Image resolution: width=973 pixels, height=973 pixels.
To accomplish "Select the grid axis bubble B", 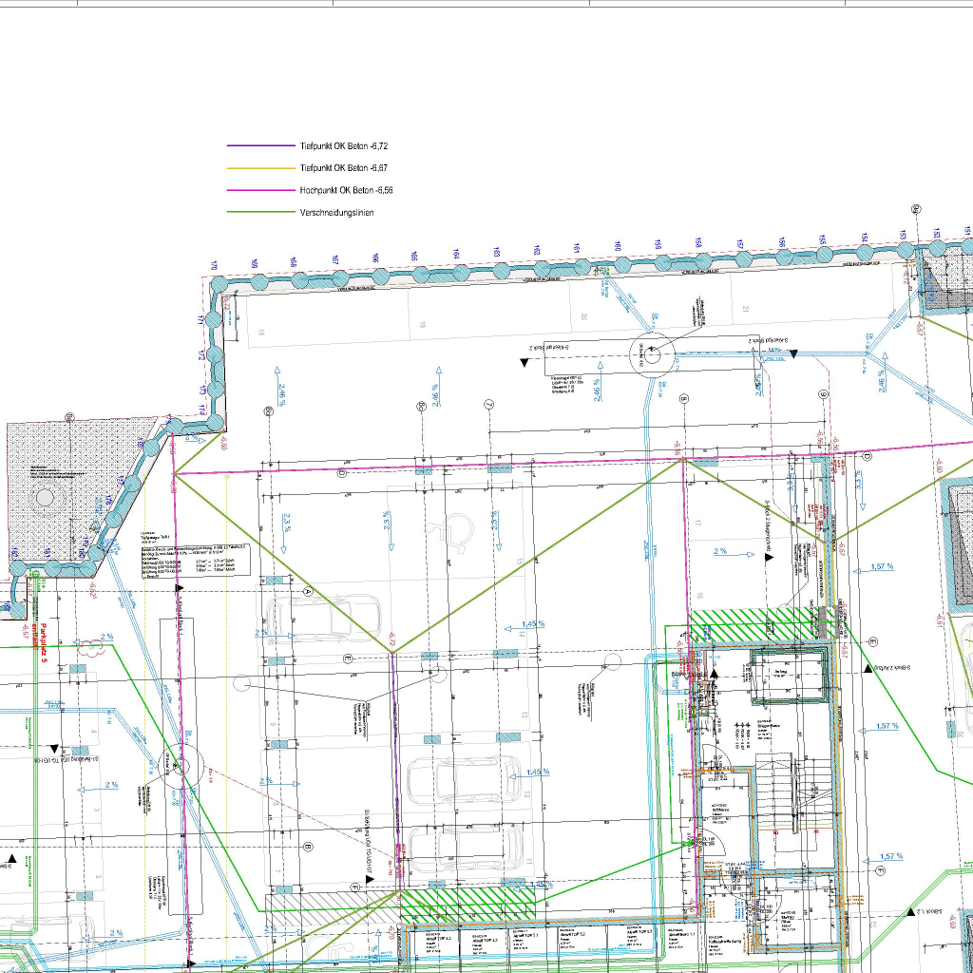I will (309, 847).
